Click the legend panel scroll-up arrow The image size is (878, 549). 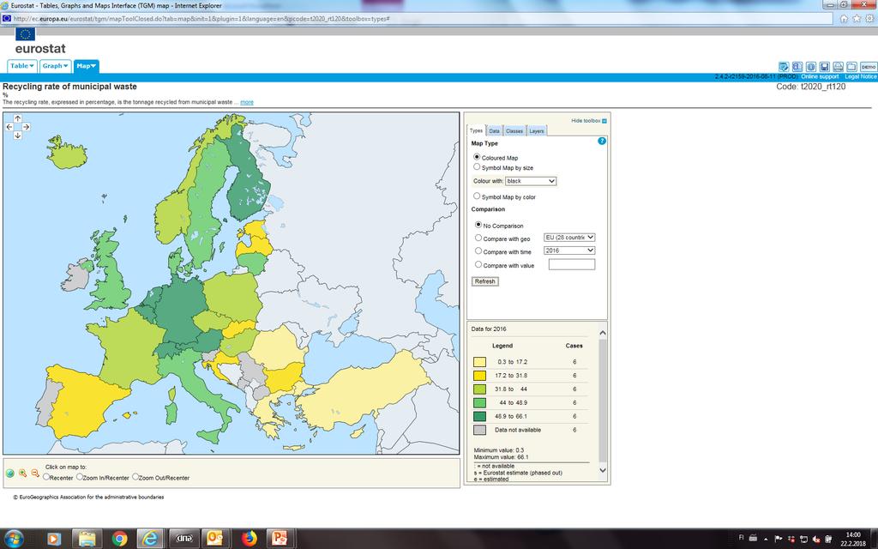click(603, 333)
